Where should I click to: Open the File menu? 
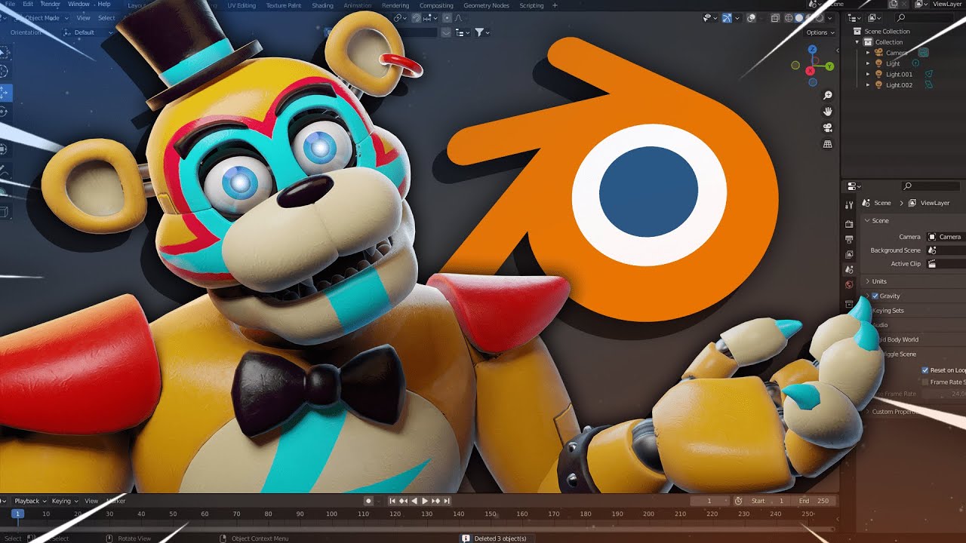[10, 5]
